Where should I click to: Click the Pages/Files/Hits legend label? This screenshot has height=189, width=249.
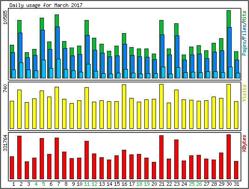point(244,33)
